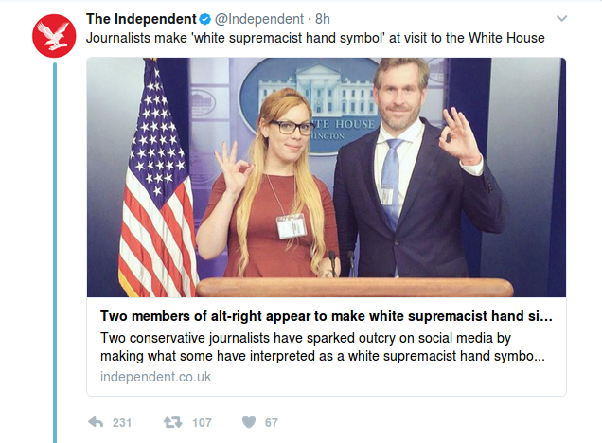
Task: Click the American flag in the photo
Action: 158,180
